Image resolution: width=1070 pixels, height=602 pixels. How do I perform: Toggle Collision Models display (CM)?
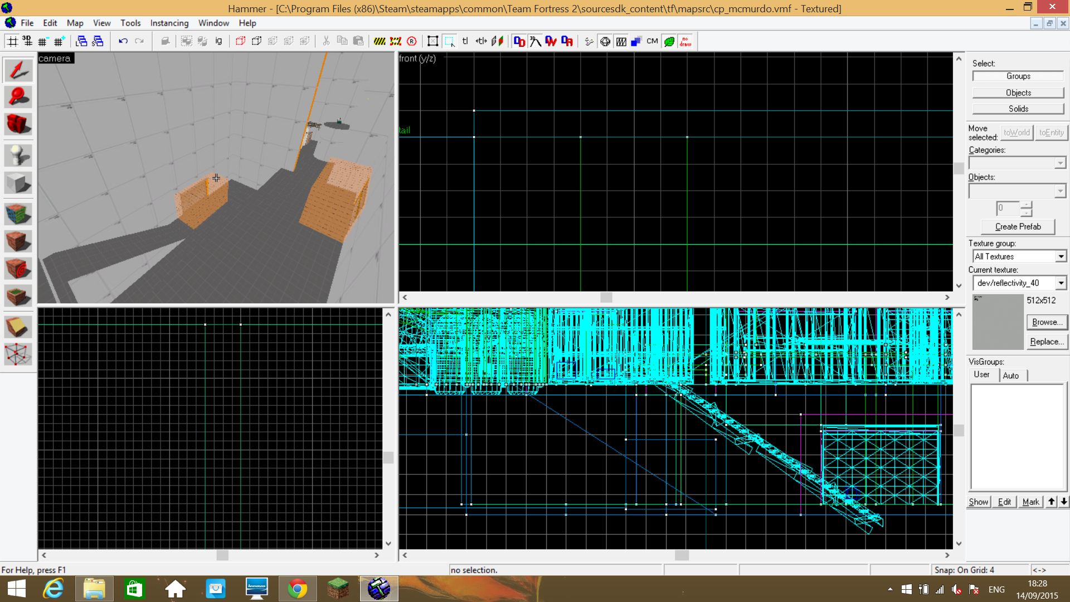click(x=653, y=41)
